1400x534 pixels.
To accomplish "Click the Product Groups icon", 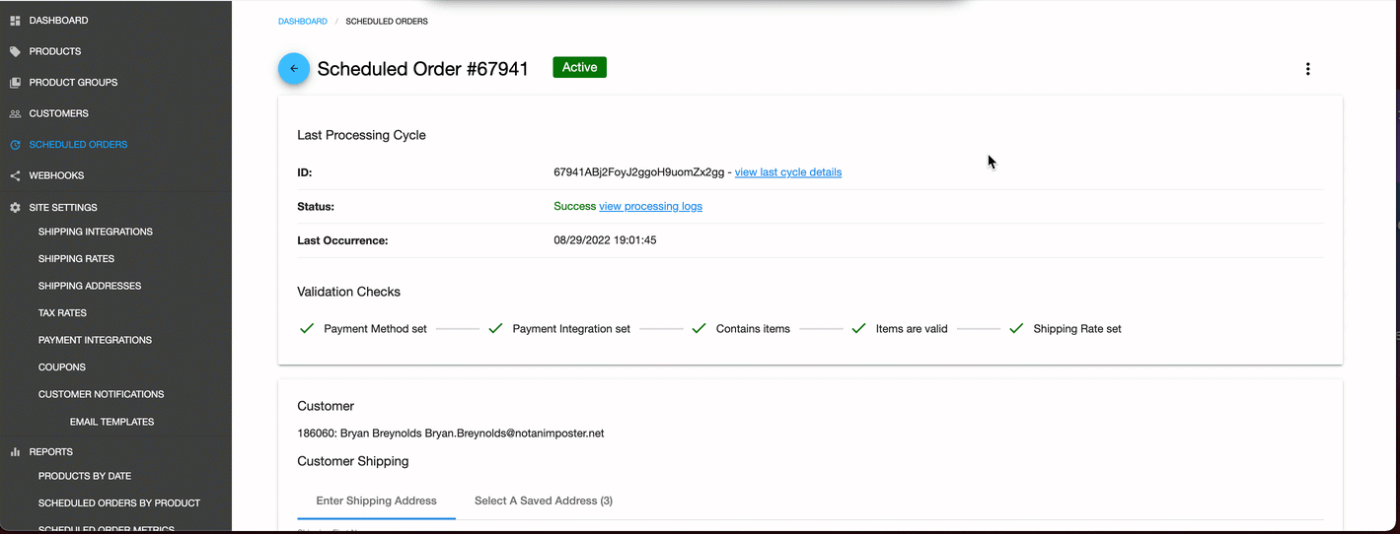I will (15, 83).
